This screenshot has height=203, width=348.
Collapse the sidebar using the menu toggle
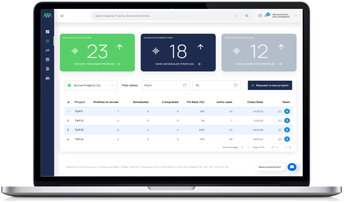point(62,16)
